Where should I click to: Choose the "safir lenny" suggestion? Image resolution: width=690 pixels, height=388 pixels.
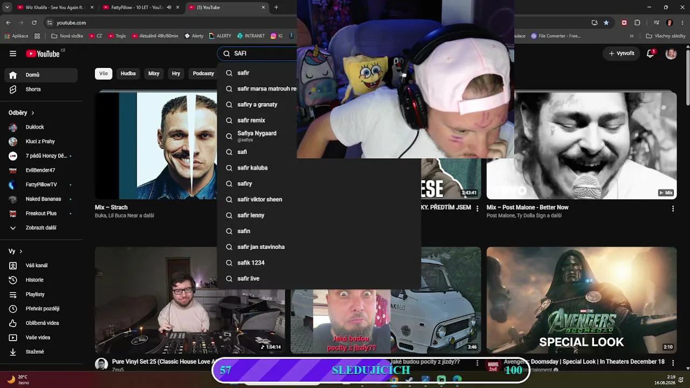tap(319, 215)
